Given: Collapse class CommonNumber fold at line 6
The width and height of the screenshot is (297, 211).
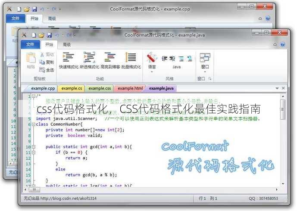Looking at the screenshot, I should [x=34, y=124].
